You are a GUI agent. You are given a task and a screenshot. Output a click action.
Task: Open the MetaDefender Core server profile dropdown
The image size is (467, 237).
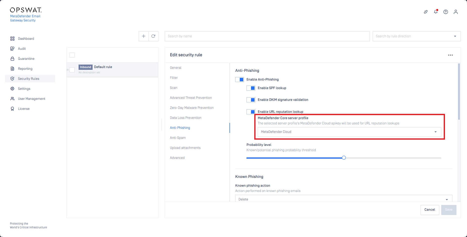point(349,132)
